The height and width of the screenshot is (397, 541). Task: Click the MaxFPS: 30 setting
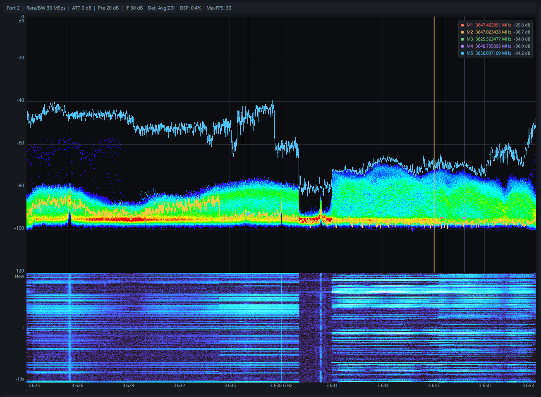[219, 8]
